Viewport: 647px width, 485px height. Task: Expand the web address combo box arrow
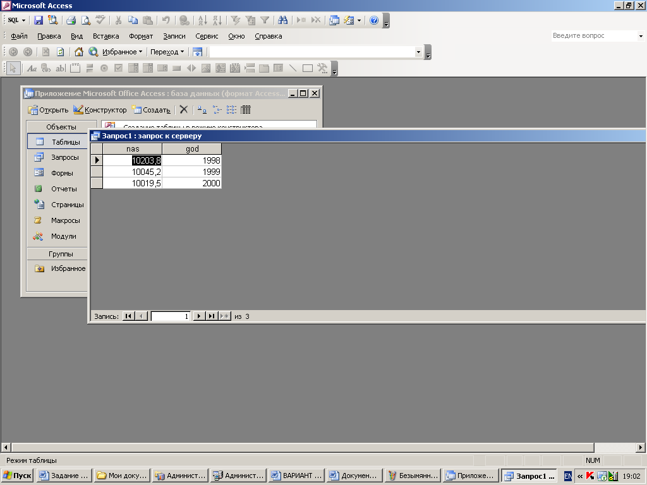coord(418,52)
